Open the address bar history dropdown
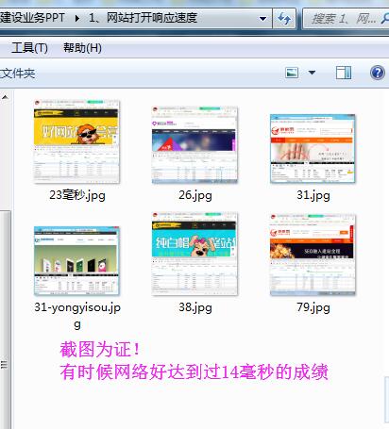The width and height of the screenshot is (389, 429). [262, 19]
